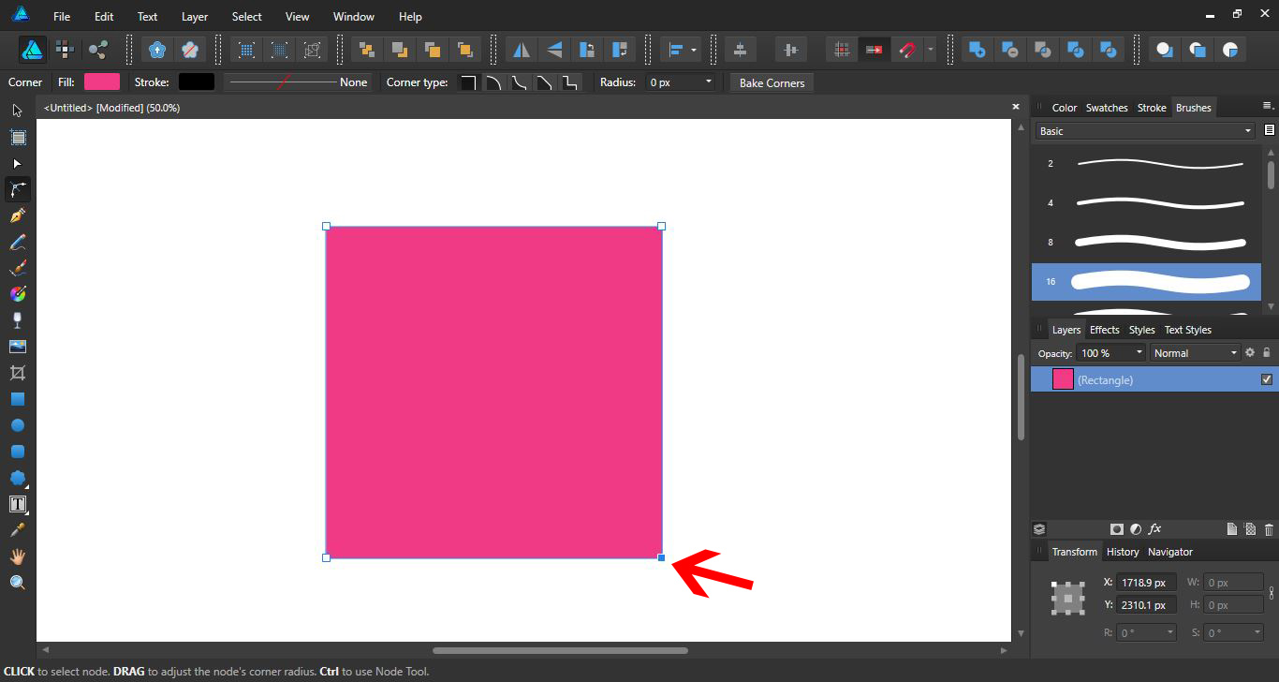Switch to Export Persona
The height and width of the screenshot is (682, 1279).
pos(97,50)
